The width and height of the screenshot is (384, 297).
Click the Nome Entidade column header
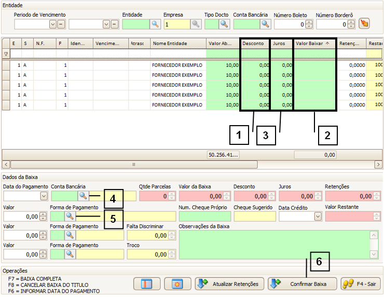pyautogui.click(x=177, y=44)
